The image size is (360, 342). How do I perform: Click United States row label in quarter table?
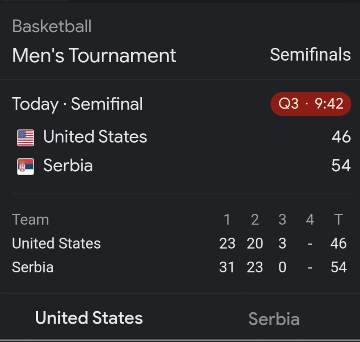pos(56,244)
